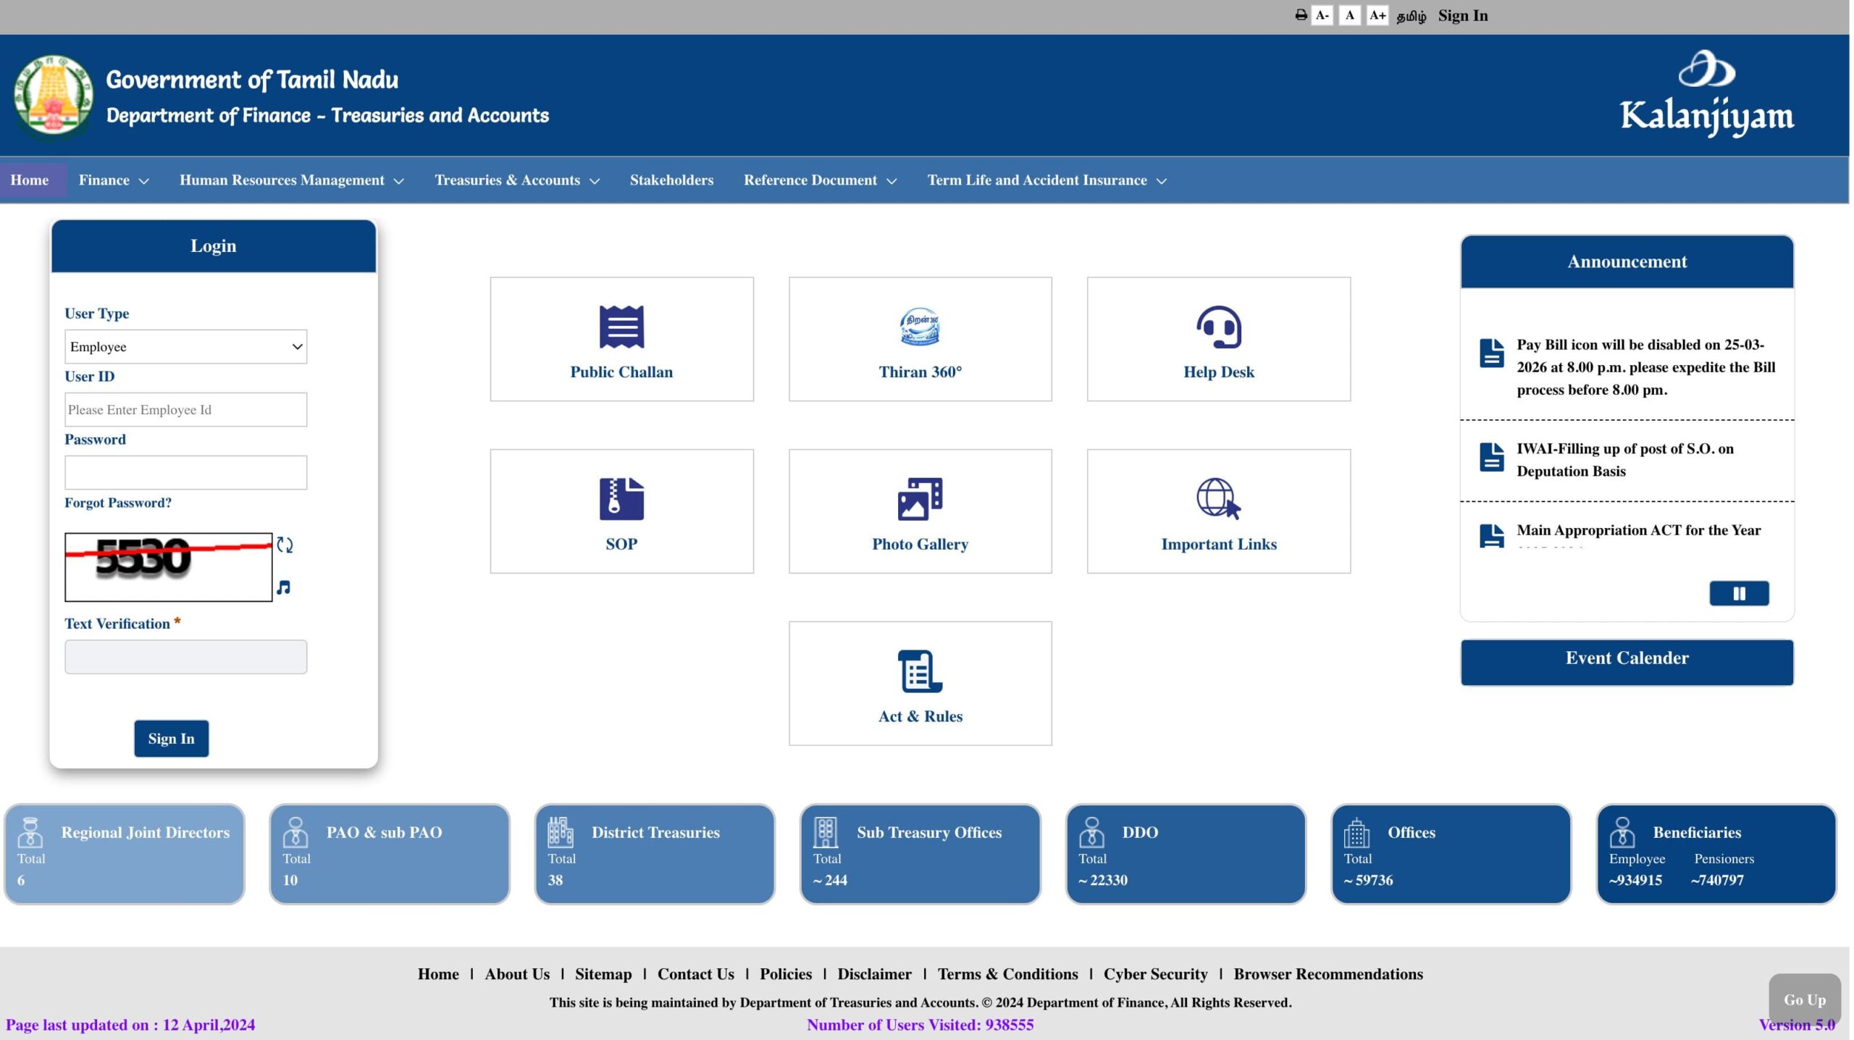Open the Photo Gallery icon

[x=920, y=499]
